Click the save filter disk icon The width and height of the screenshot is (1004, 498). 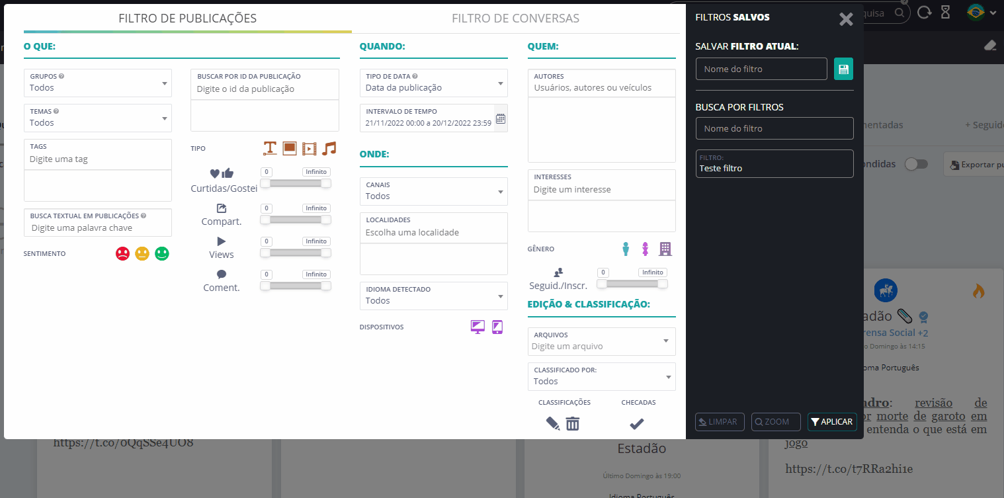pyautogui.click(x=843, y=69)
